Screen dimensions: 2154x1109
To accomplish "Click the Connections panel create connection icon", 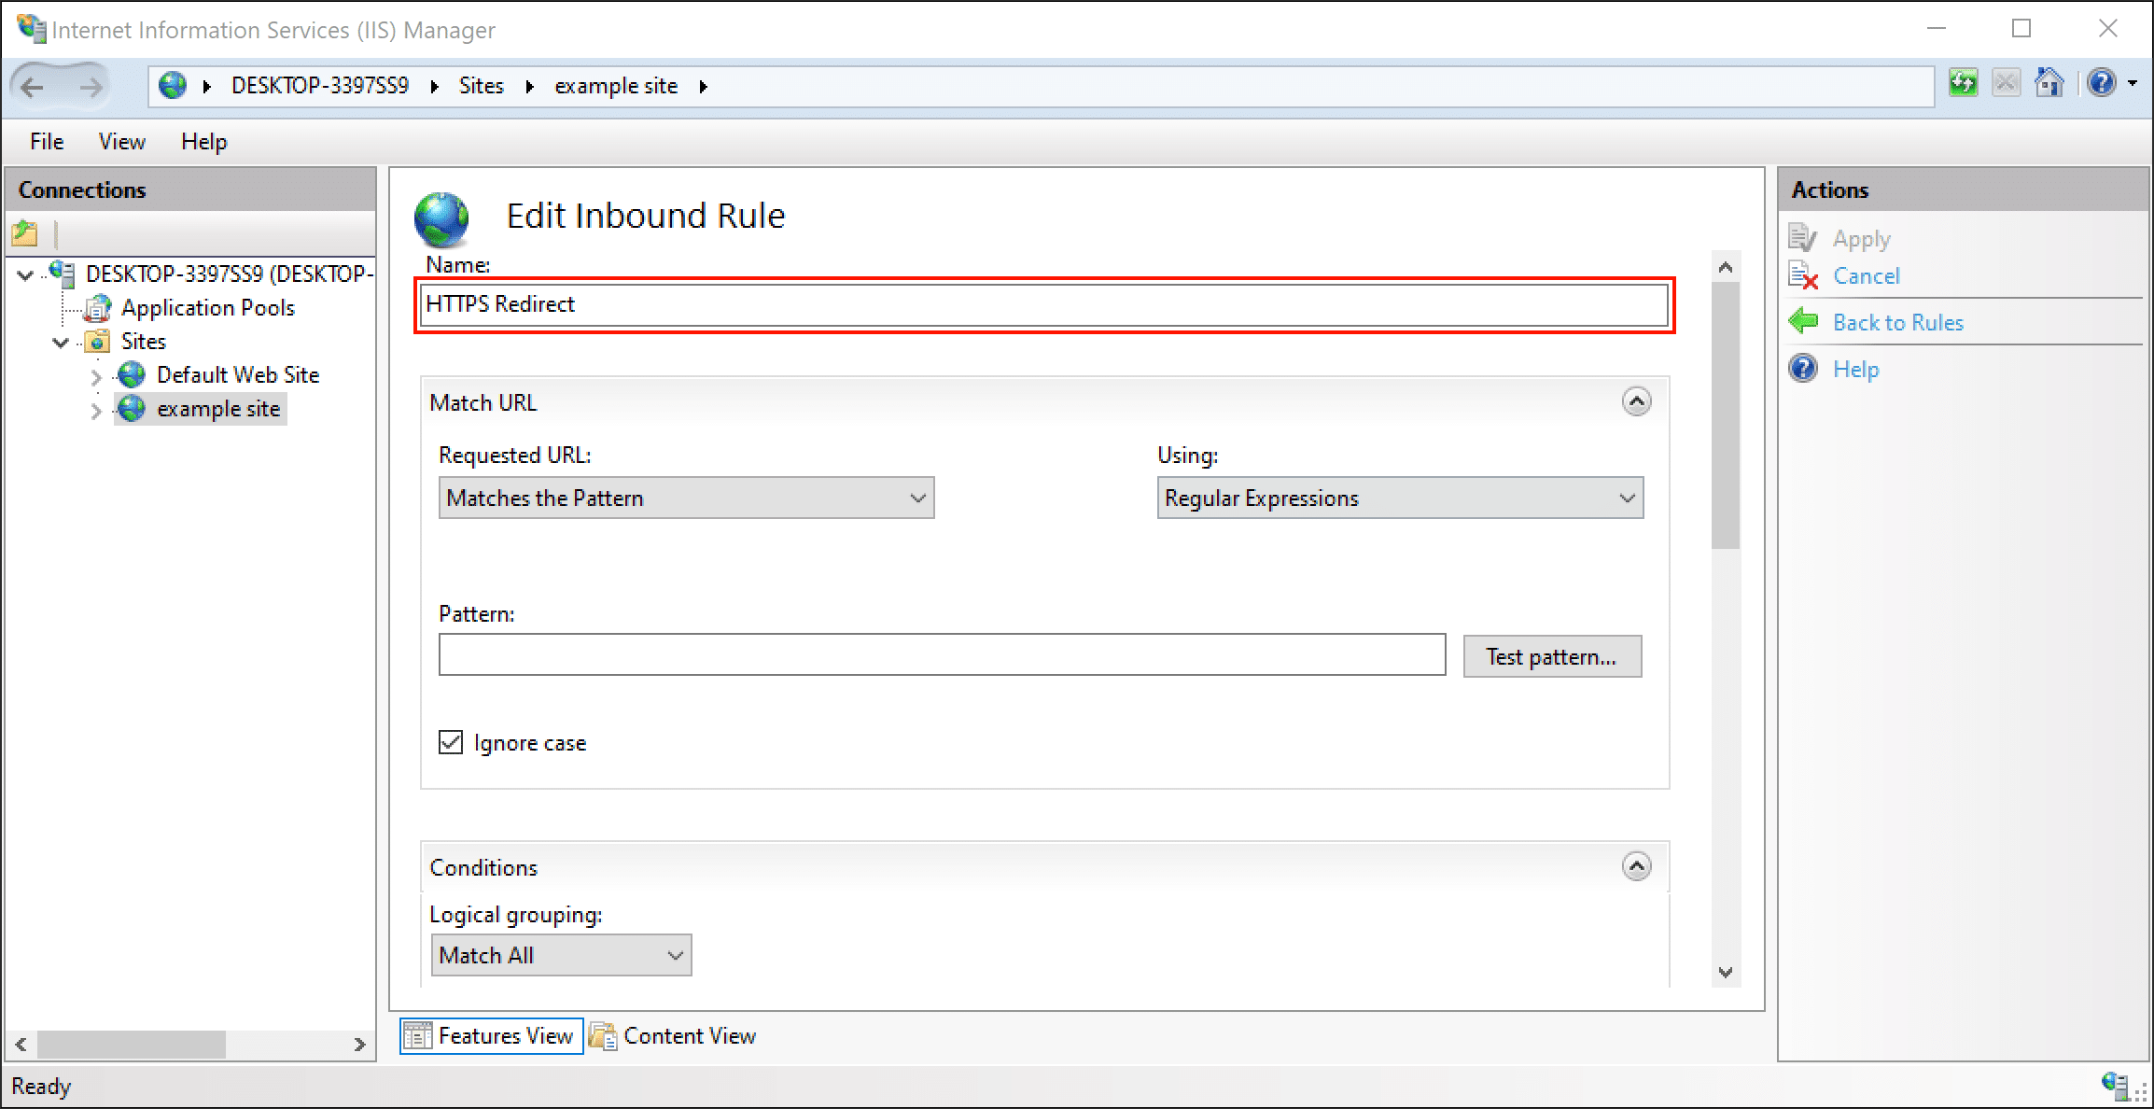I will coord(25,233).
